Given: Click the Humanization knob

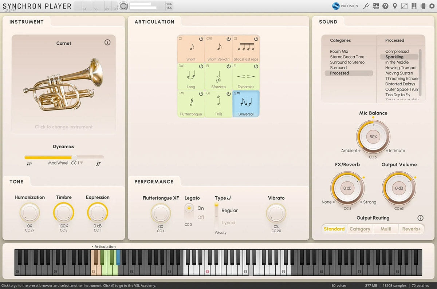Looking at the screenshot, I should pyautogui.click(x=29, y=213).
